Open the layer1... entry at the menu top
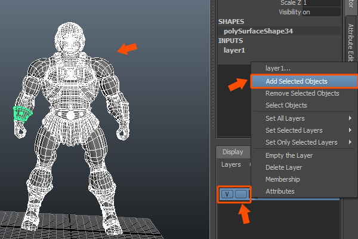This screenshot has width=358, height=239. click(x=278, y=68)
